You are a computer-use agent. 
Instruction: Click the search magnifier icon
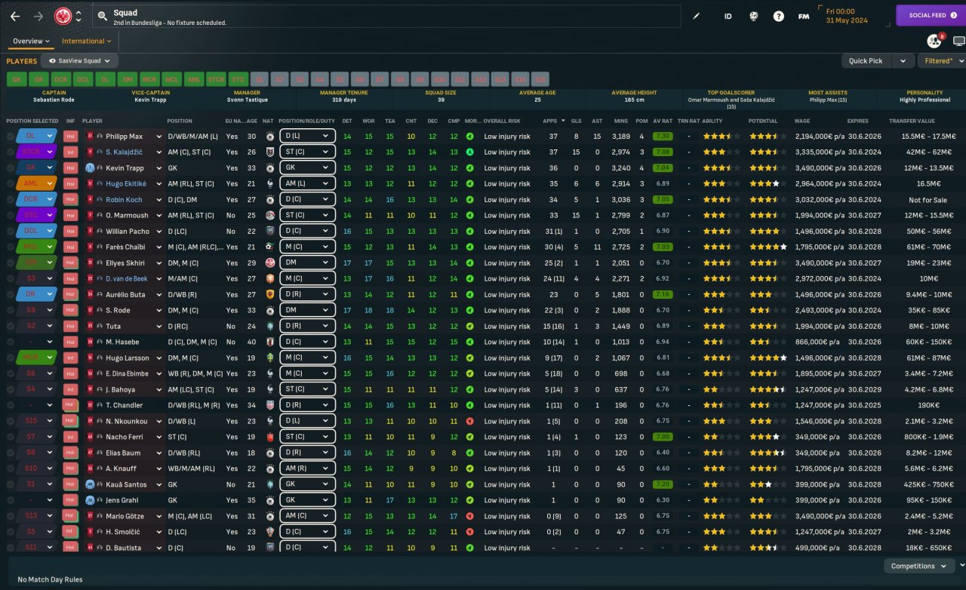pyautogui.click(x=102, y=16)
